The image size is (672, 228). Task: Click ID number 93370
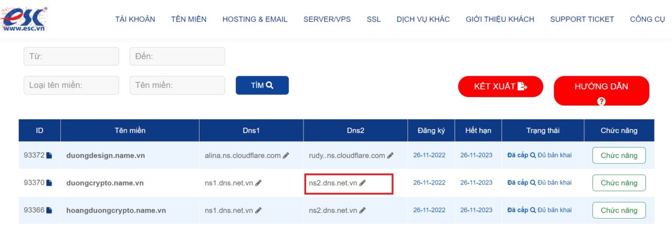34,183
